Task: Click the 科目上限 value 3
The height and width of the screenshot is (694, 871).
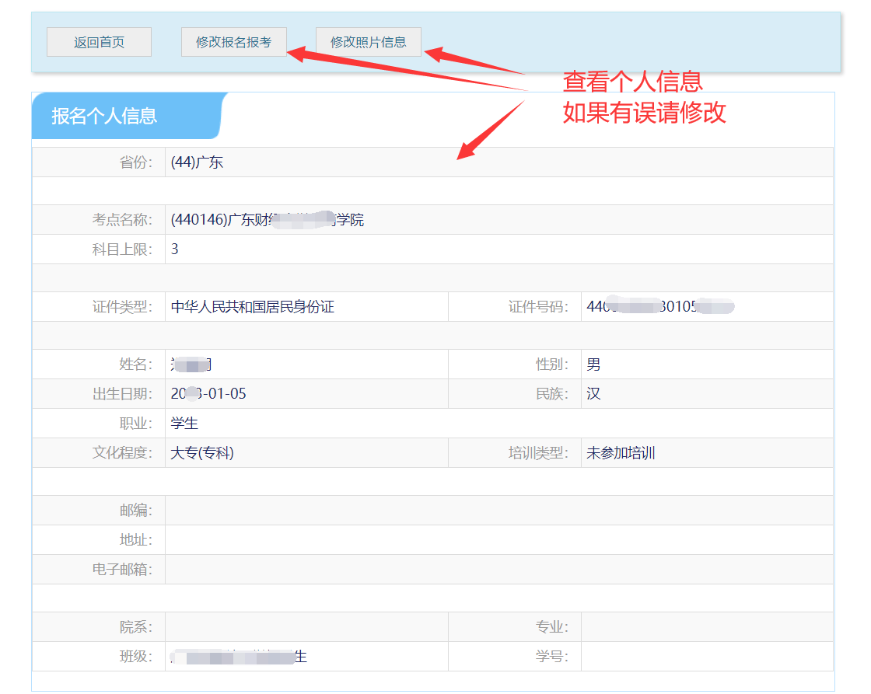Action: tap(175, 249)
